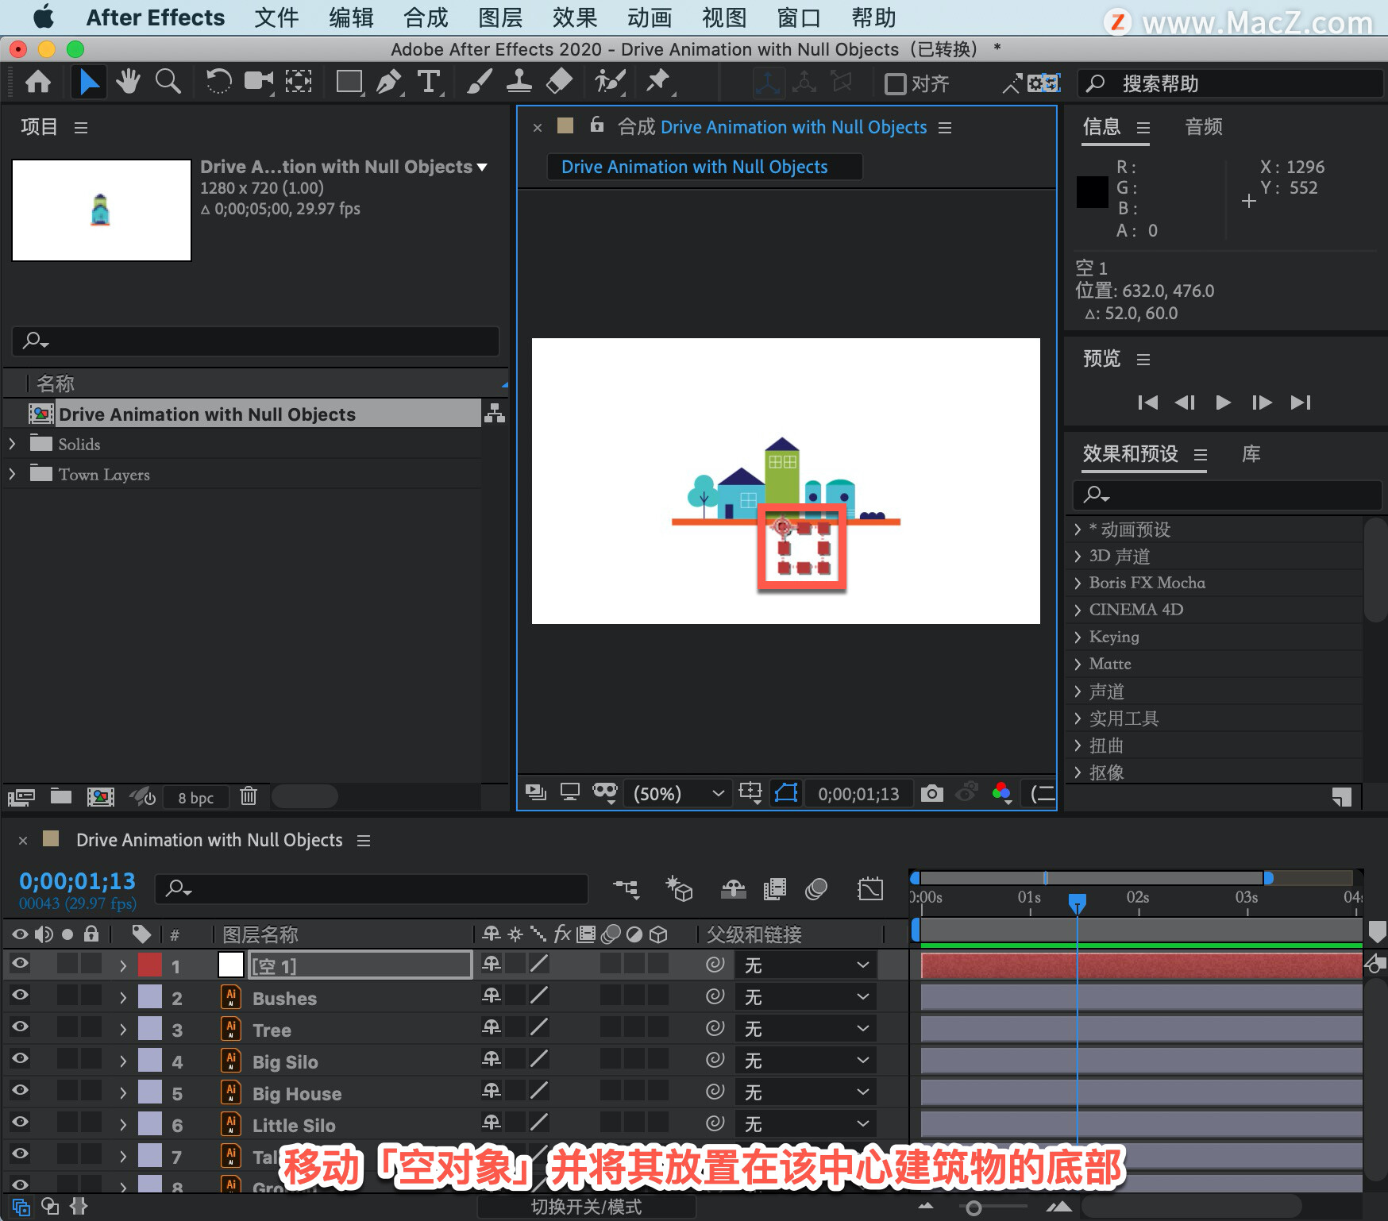Select the Brush tool
This screenshot has height=1221, width=1388.
[x=479, y=82]
